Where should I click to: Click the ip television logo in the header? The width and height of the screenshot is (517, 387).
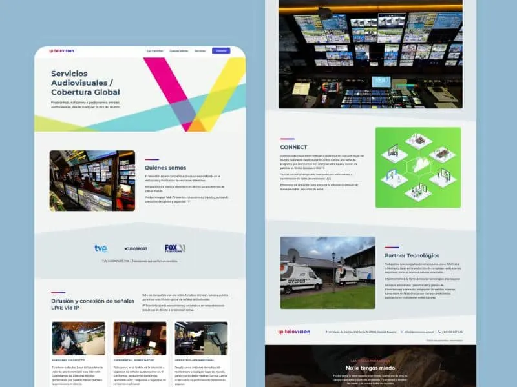(61, 51)
